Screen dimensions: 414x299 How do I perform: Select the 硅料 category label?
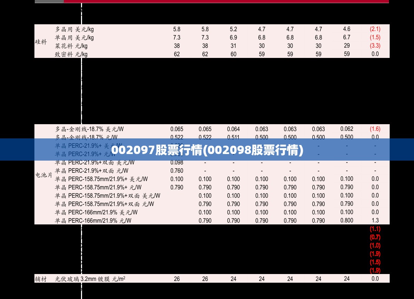(41, 42)
